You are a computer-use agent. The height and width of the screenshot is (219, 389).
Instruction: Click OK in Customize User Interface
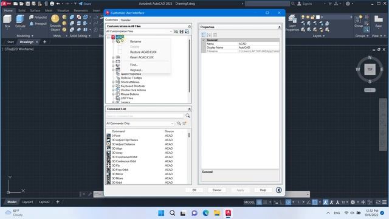tap(194, 190)
